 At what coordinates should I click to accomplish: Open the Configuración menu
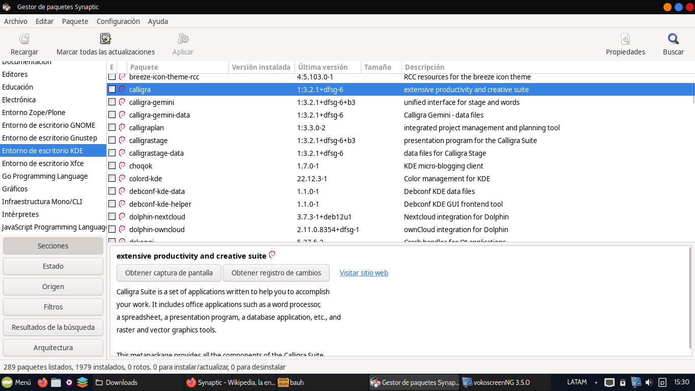click(118, 21)
